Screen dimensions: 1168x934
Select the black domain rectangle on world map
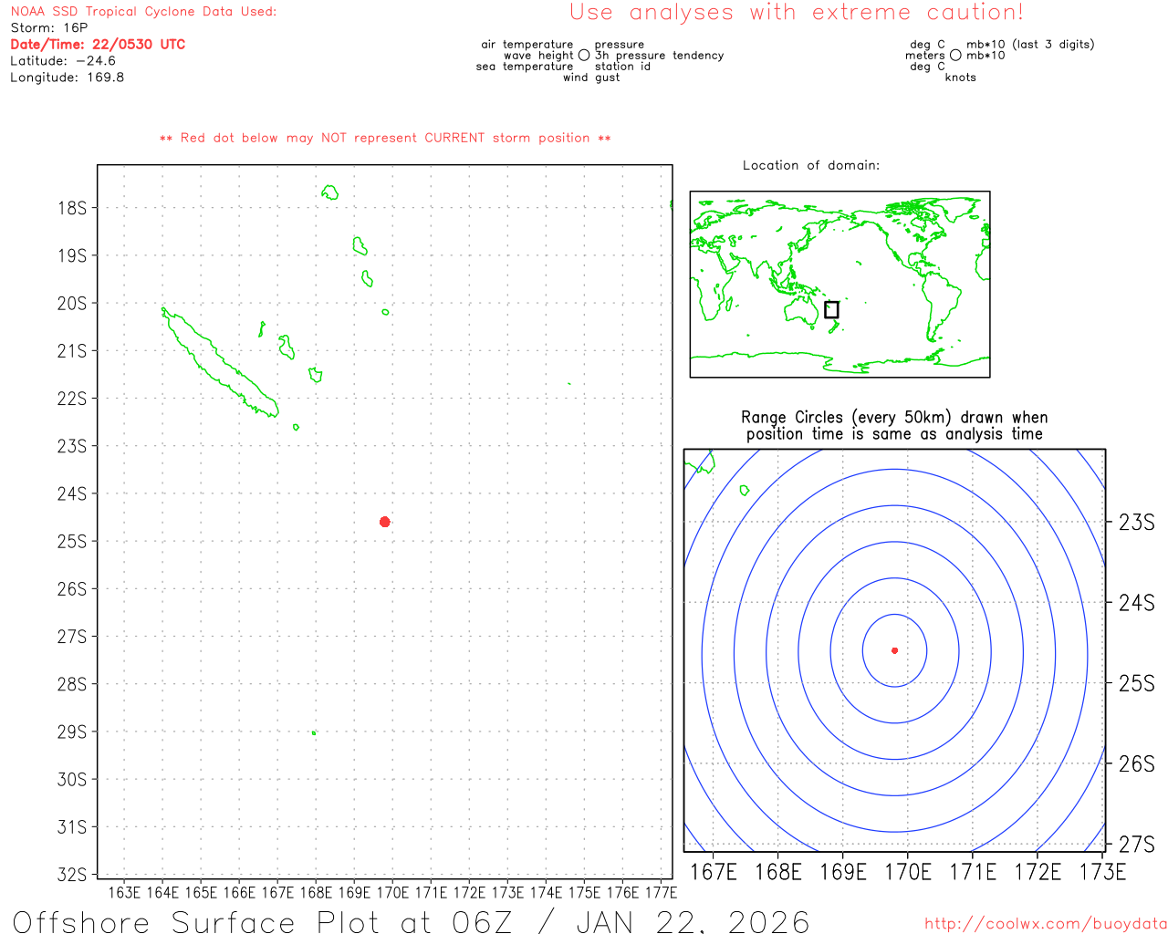pyautogui.click(x=831, y=309)
